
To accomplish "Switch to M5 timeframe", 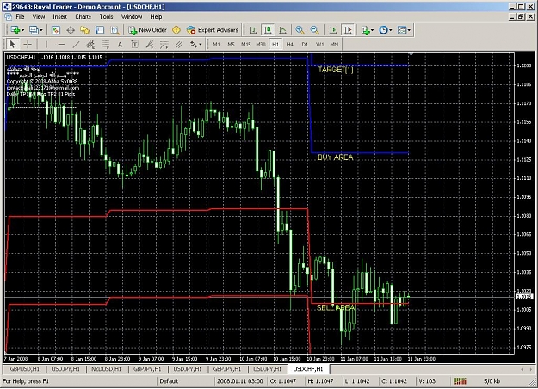I will [x=231, y=44].
